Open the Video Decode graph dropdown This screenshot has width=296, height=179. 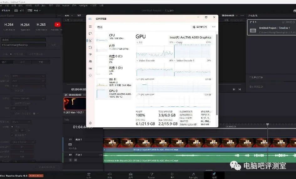(146, 60)
